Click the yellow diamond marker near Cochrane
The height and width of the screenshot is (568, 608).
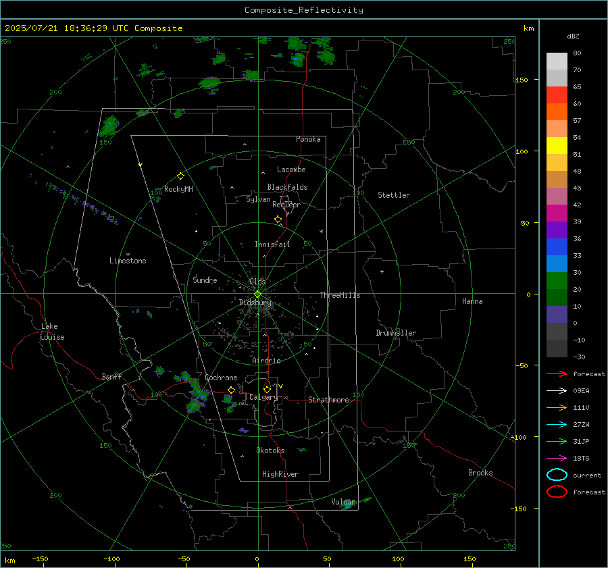point(232,390)
